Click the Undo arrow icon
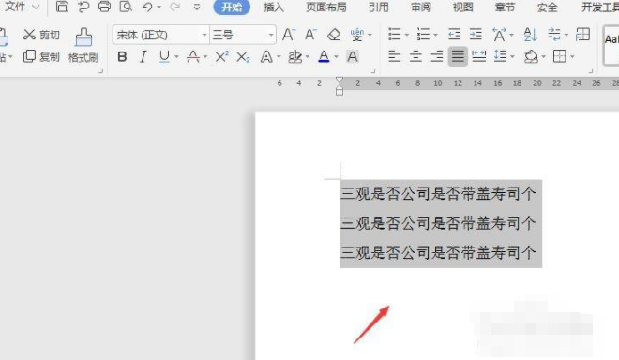The image size is (619, 360). (147, 7)
